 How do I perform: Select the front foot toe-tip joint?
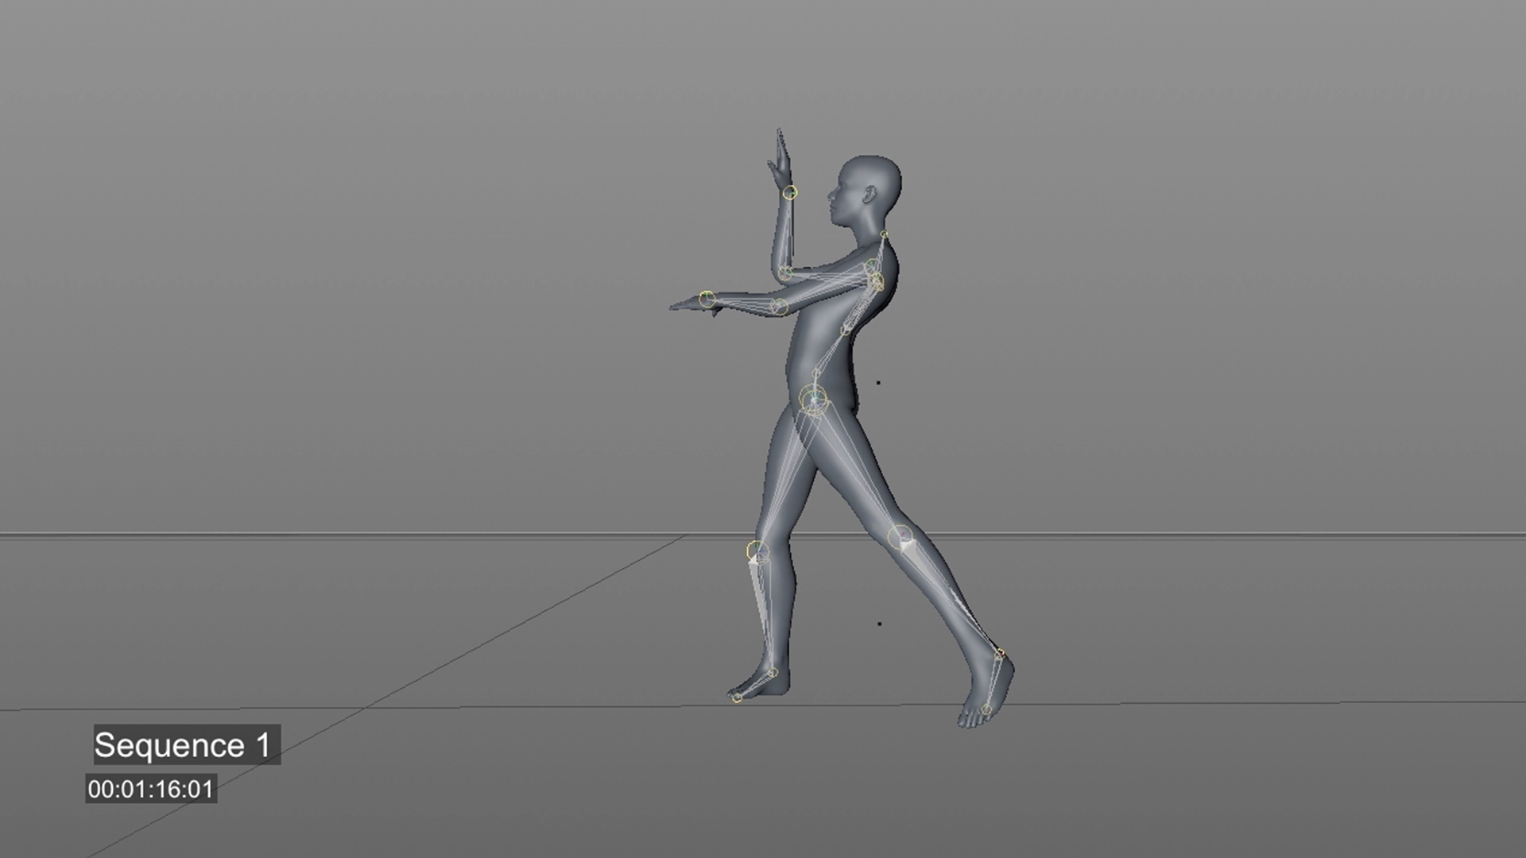(737, 698)
